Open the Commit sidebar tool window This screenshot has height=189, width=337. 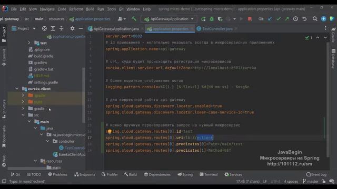(4, 57)
